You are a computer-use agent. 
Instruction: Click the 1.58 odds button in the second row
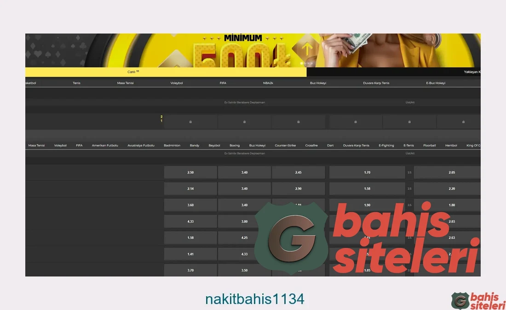coord(367,188)
